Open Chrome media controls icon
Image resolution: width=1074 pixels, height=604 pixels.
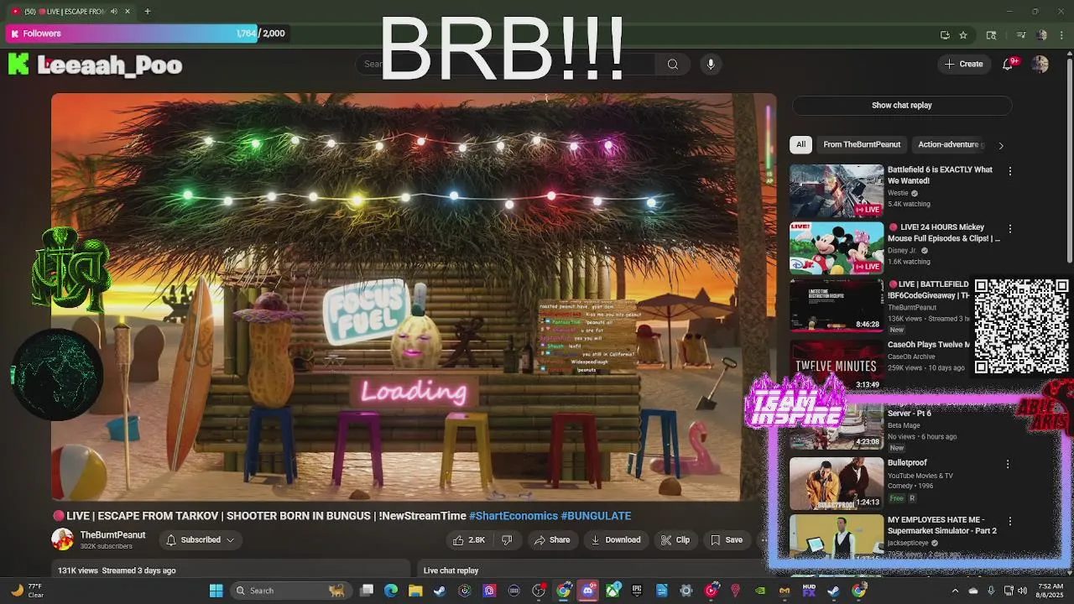1021,34
